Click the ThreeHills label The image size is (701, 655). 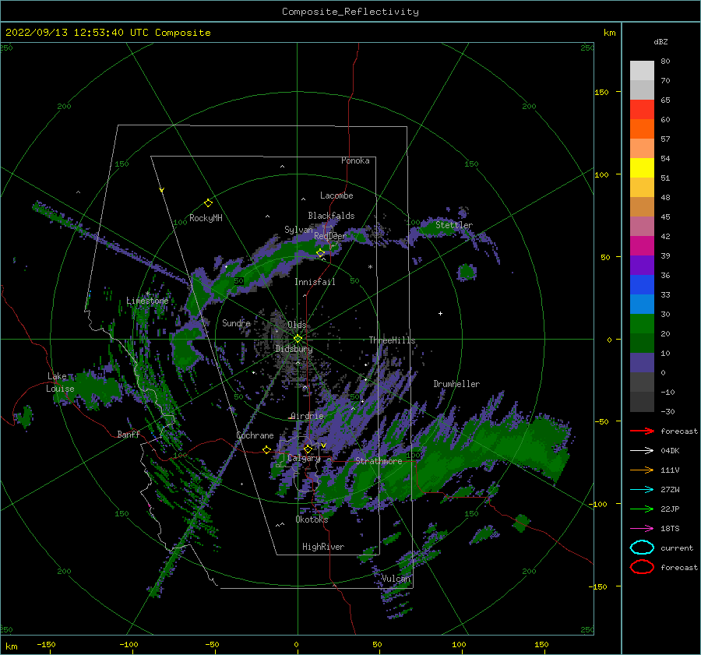pyautogui.click(x=392, y=340)
